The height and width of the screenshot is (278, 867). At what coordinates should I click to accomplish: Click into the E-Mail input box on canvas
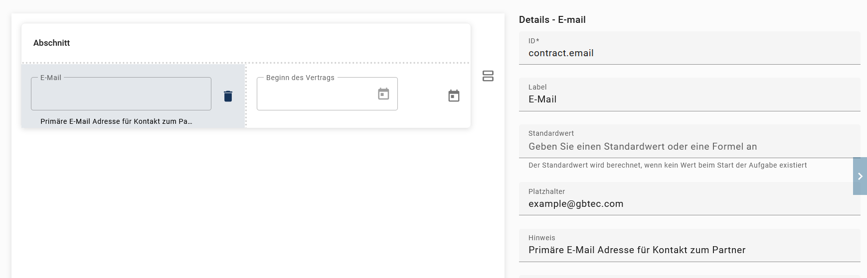[121, 94]
